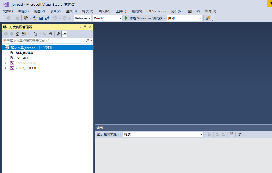Open the toolbar overflow options arrow
Screen dimensions: 272x173
pyautogui.click(x=212, y=20)
